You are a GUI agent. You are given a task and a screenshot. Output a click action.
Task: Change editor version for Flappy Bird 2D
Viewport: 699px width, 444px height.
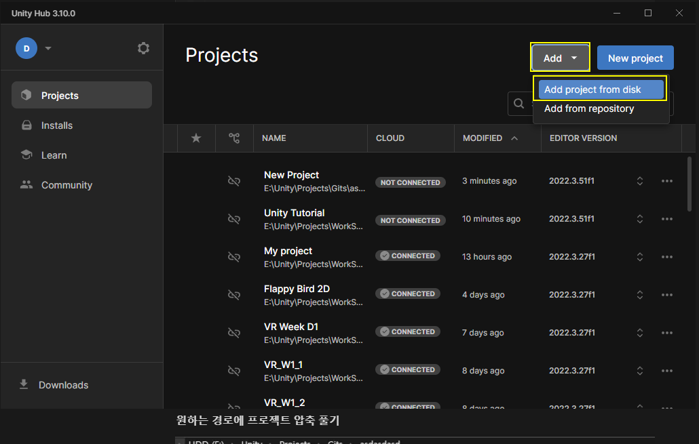coord(640,294)
